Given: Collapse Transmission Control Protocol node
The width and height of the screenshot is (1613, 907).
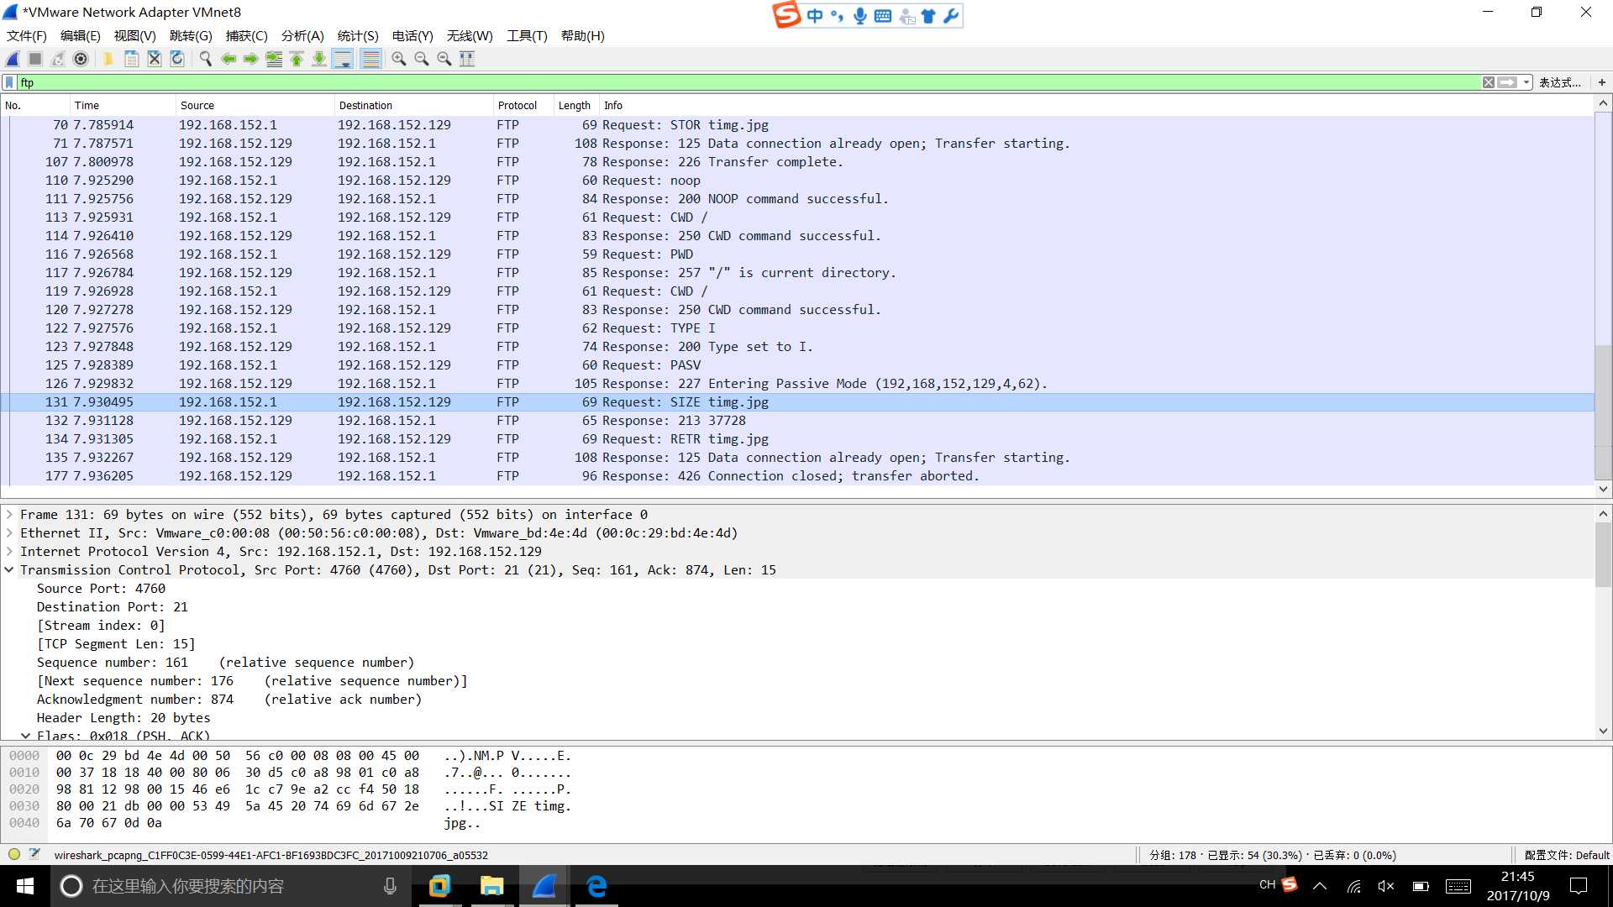Looking at the screenshot, I should click(9, 570).
